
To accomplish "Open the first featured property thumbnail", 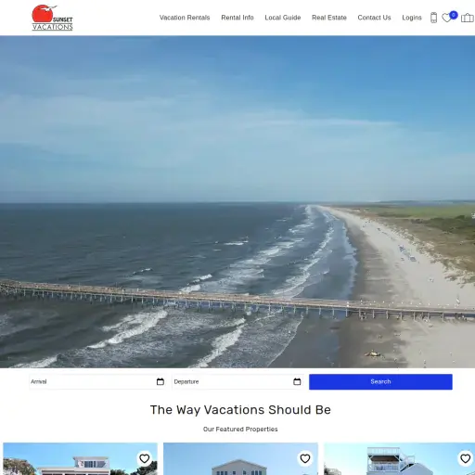I will 80,459.
